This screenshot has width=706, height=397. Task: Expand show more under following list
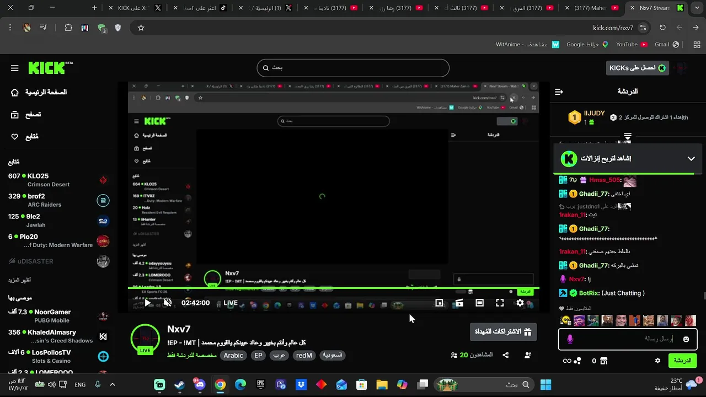(20, 280)
